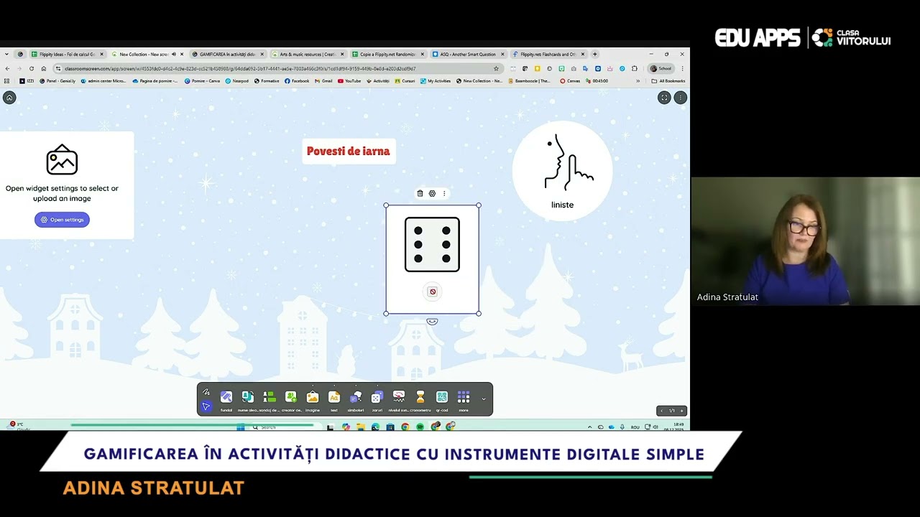The height and width of the screenshot is (517, 920).
Task: Go to the Classroomscreen home button
Action: pos(9,98)
